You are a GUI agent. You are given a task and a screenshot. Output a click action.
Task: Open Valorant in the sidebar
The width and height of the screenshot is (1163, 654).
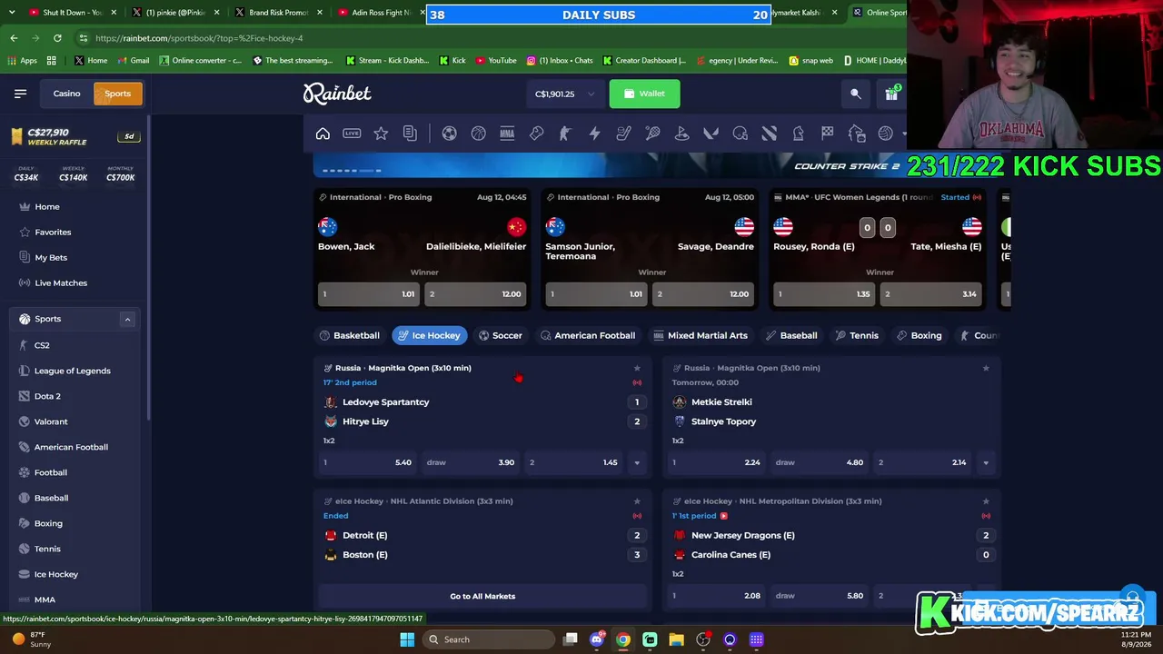pos(51,421)
